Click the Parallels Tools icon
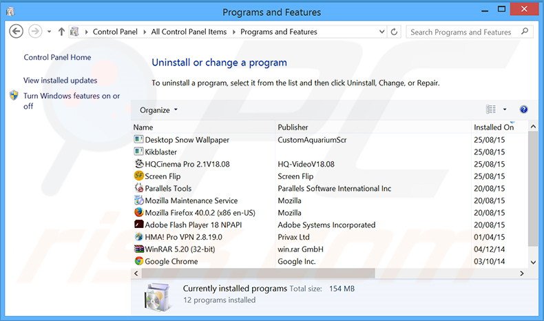This screenshot has height=321, width=544. (139, 188)
